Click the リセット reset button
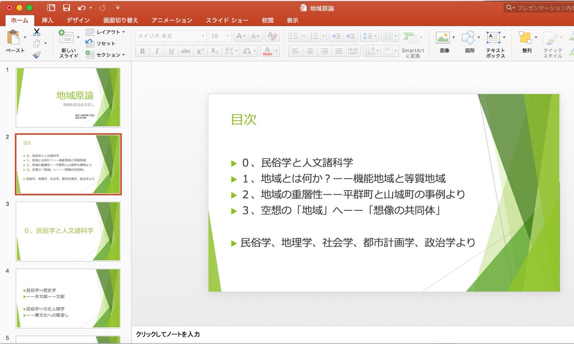The image size is (574, 344). click(101, 43)
